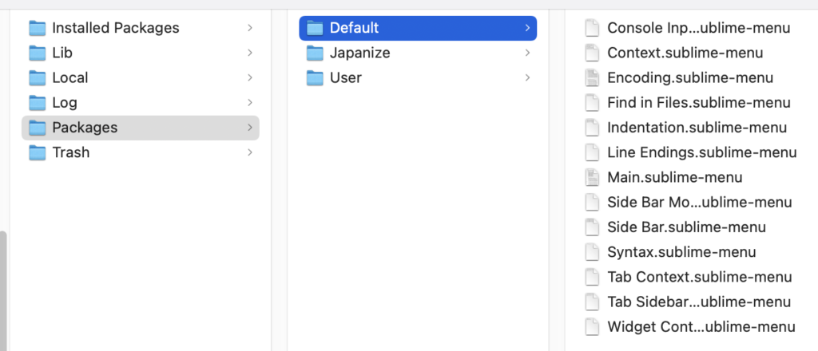Select Tab Context.sublime-menu file
The width and height of the screenshot is (818, 351).
click(x=699, y=277)
